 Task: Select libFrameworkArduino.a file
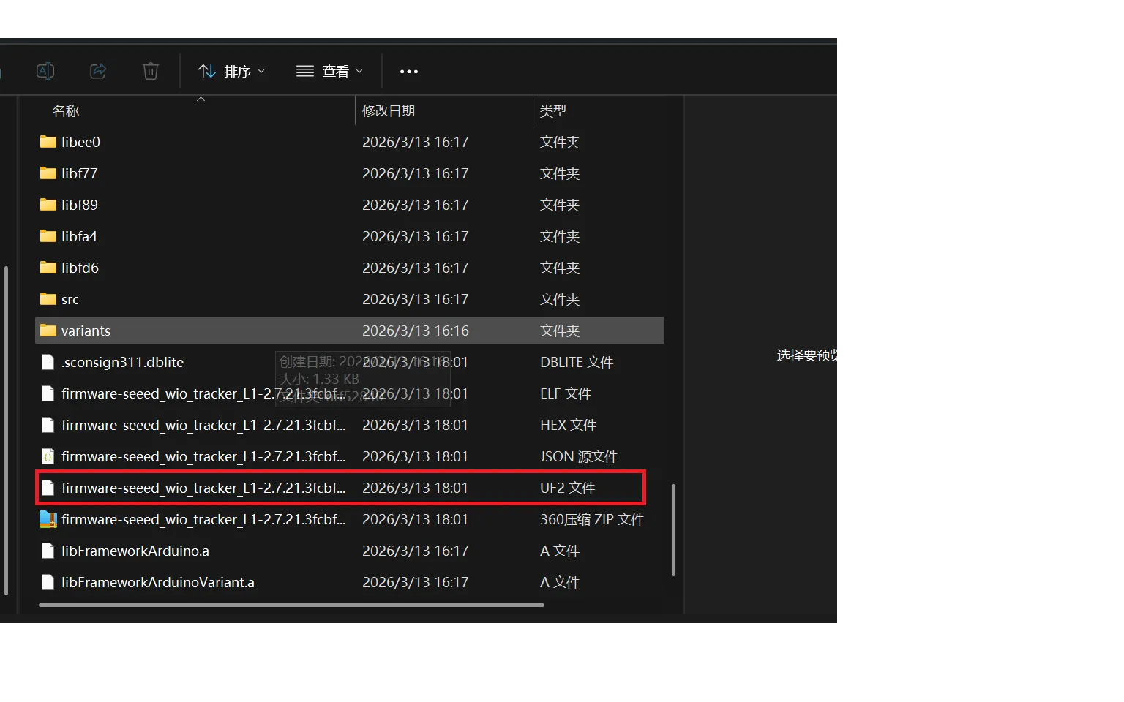click(135, 551)
